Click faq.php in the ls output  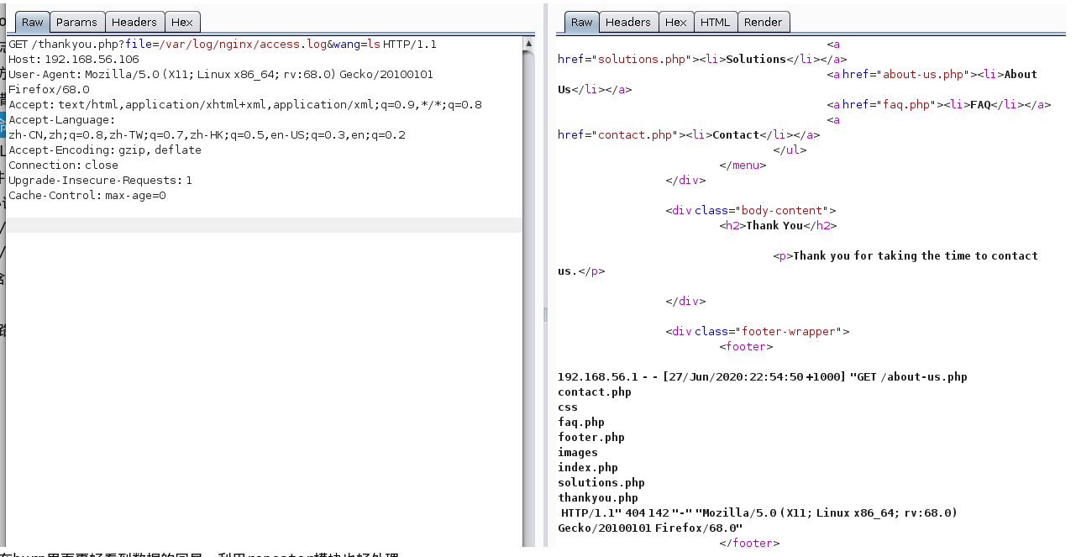point(581,423)
